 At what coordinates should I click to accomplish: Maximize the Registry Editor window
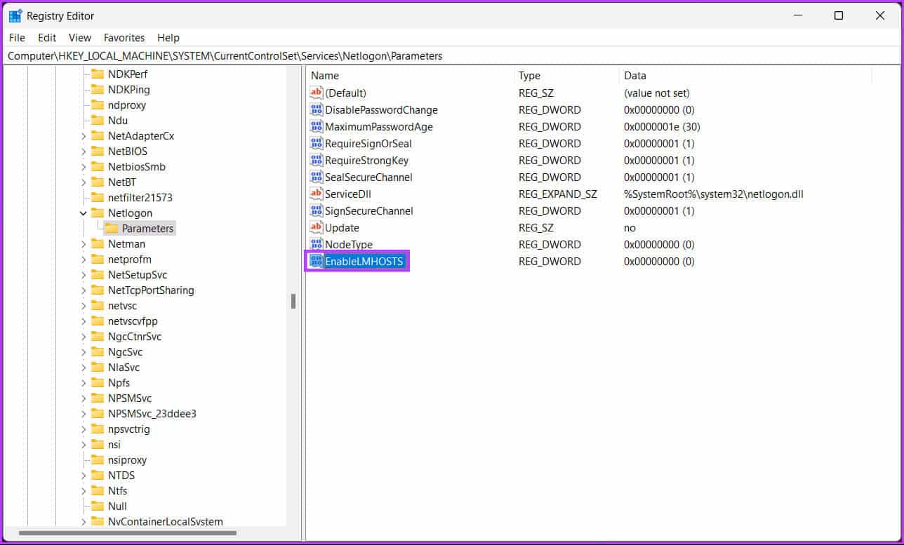point(839,15)
